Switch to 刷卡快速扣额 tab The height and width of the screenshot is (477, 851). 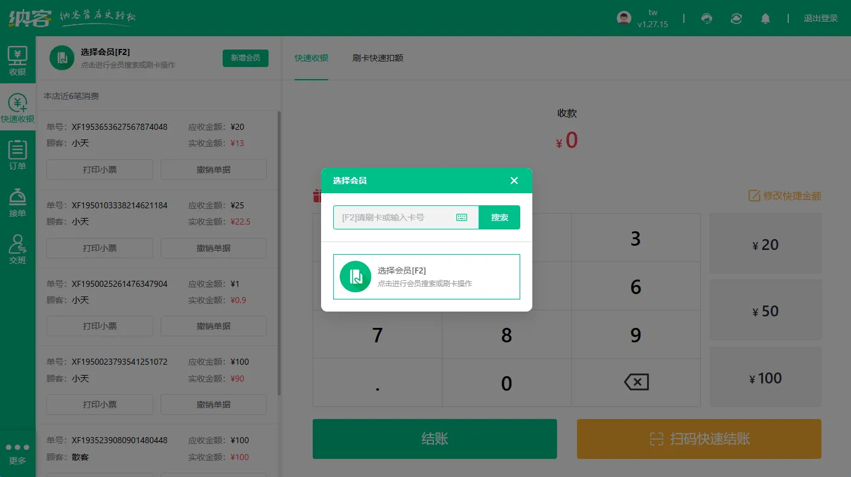378,58
